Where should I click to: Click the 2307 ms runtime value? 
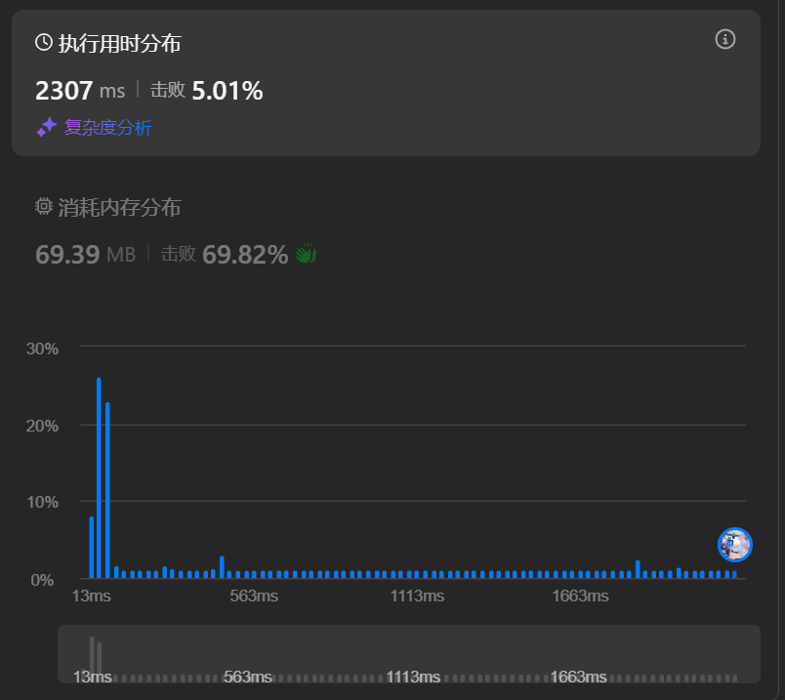80,91
